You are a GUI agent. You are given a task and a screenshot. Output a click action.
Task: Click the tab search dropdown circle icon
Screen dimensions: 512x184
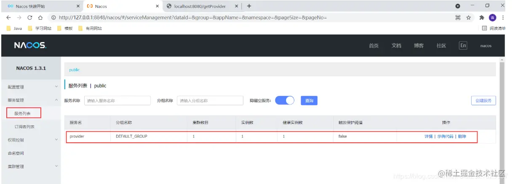tap(458, 6)
